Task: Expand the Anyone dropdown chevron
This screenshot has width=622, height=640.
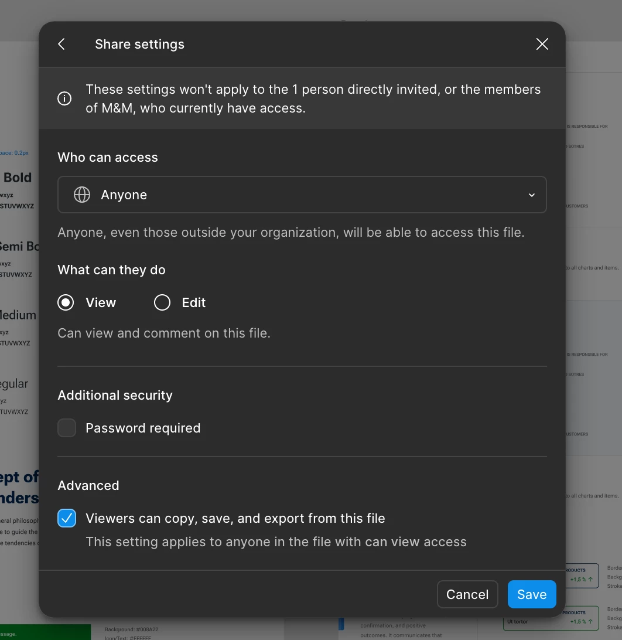Action: (531, 195)
